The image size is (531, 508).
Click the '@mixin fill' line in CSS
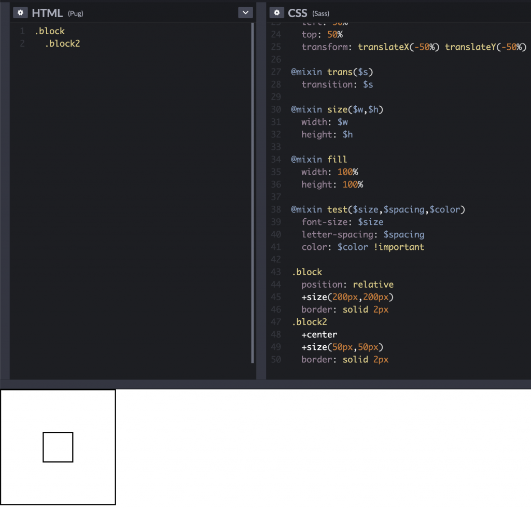[x=319, y=159]
